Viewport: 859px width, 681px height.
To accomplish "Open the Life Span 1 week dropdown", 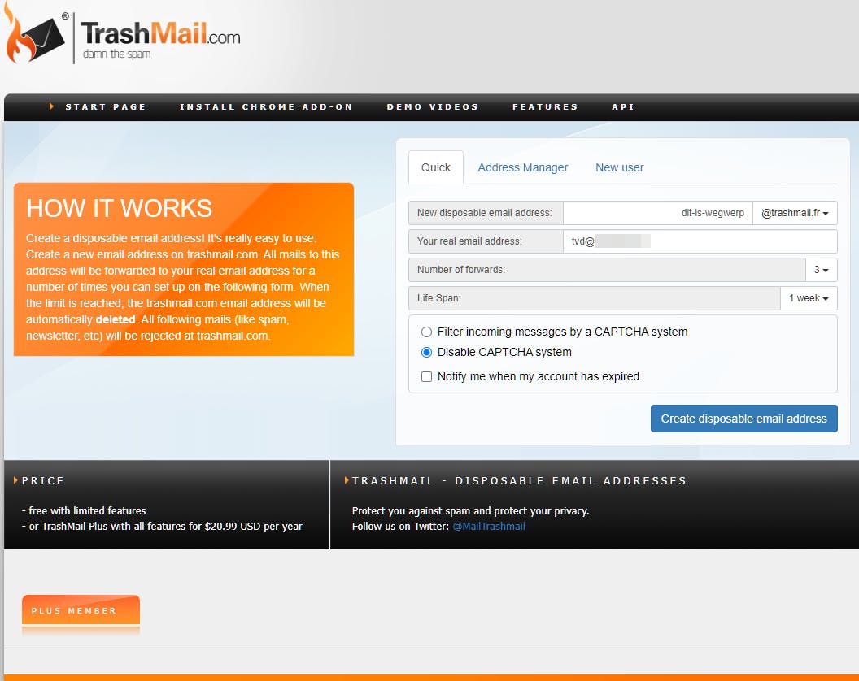I will pos(809,298).
